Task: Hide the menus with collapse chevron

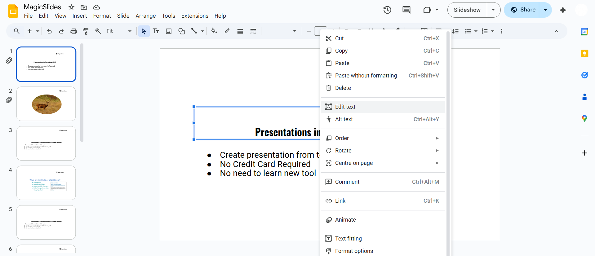Action: click(557, 31)
